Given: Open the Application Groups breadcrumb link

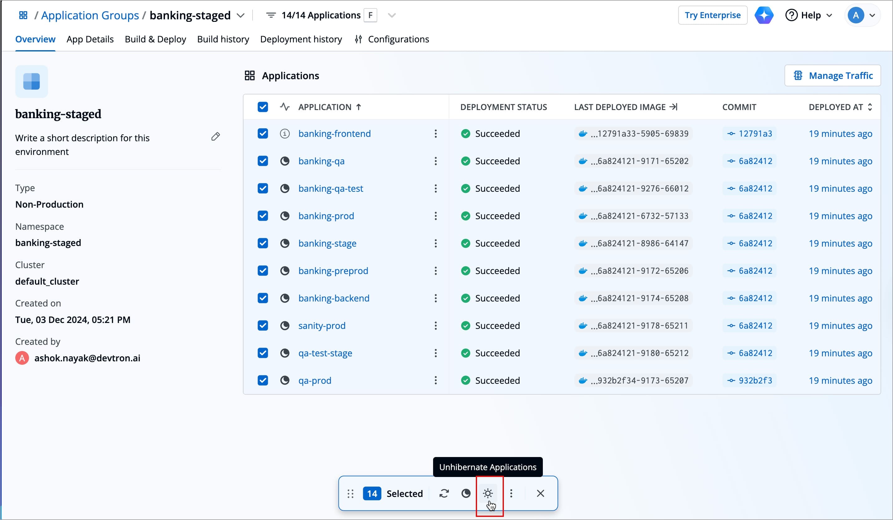Looking at the screenshot, I should coord(90,15).
